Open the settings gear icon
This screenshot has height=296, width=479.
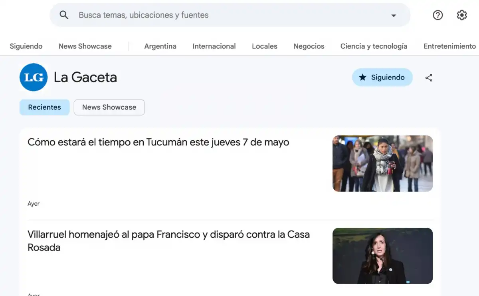[462, 15]
